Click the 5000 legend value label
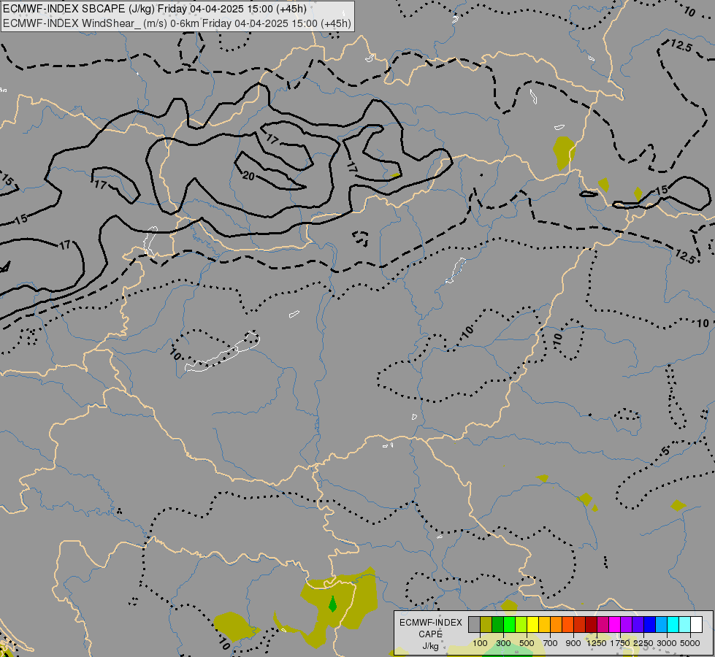The height and width of the screenshot is (657, 715). [690, 643]
